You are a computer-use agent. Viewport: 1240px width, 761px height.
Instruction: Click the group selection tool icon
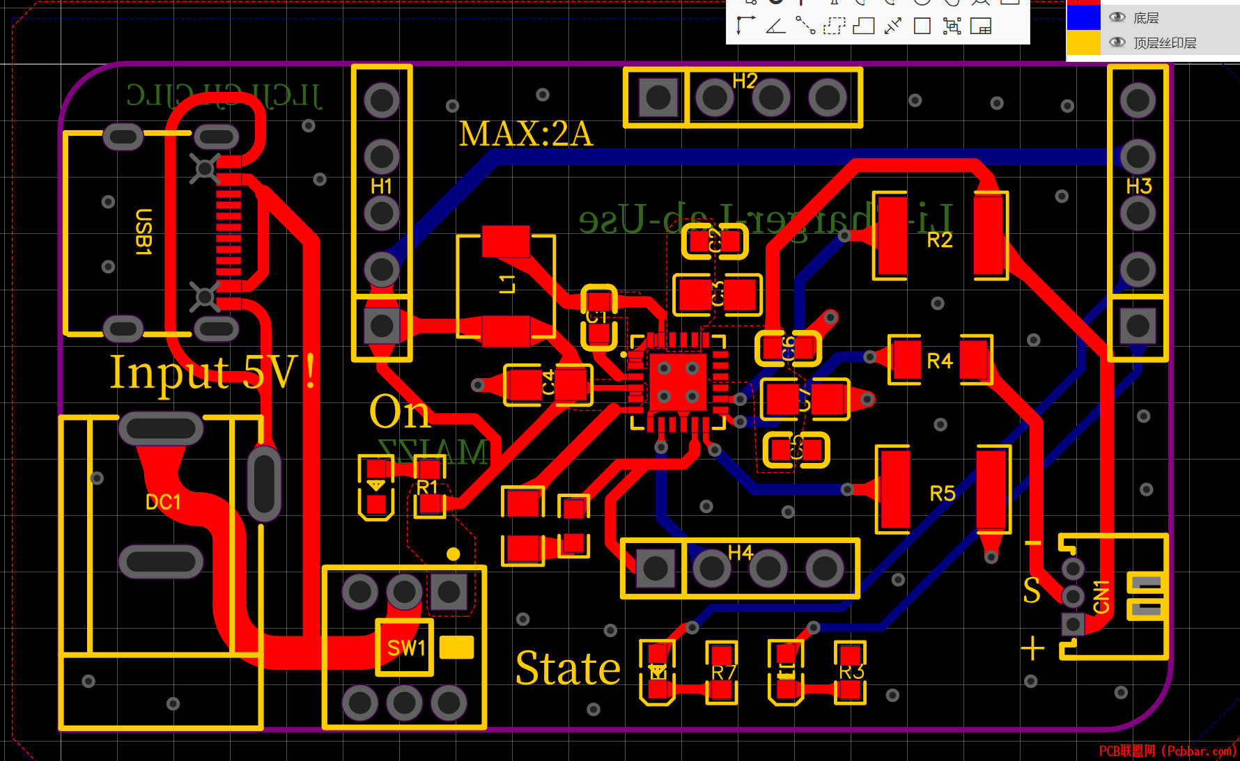[952, 26]
